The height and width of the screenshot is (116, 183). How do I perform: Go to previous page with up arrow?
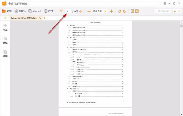tap(61, 11)
